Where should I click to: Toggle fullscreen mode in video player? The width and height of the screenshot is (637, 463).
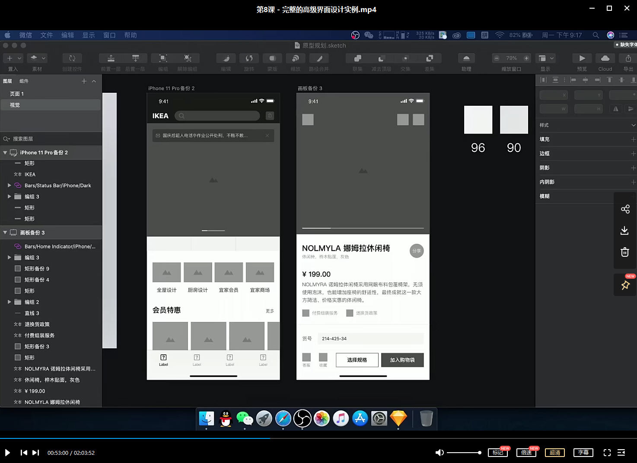coord(607,453)
